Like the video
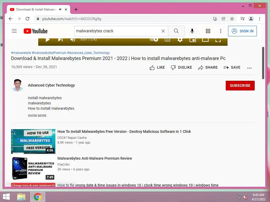This screenshot has height=202, width=270. point(157,68)
